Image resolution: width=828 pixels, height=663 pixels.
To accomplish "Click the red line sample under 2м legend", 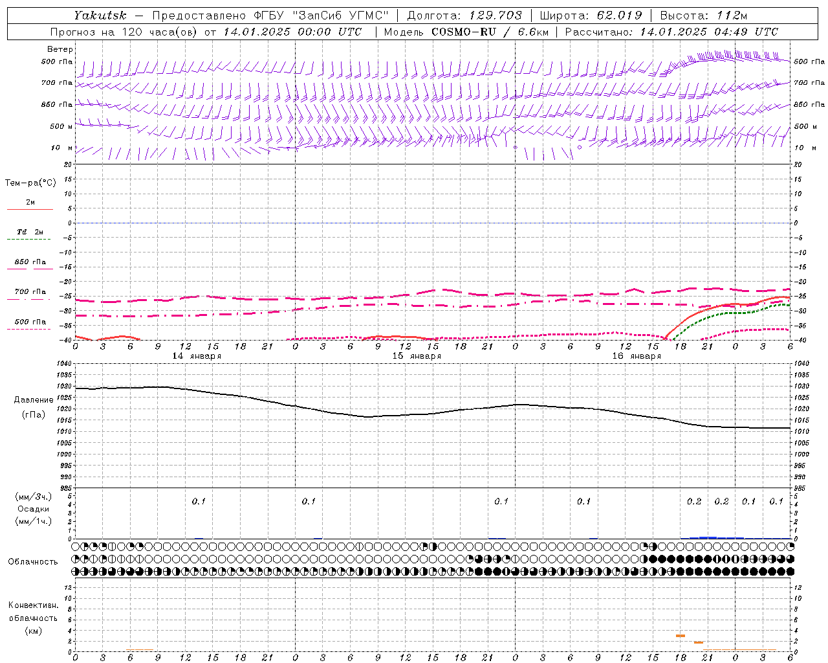I will 30,210.
